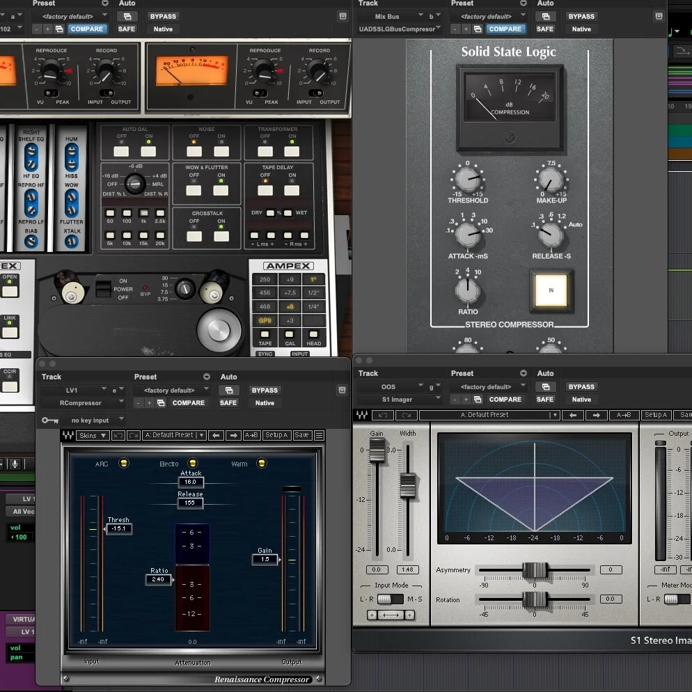This screenshot has height=692, width=692.
Task: Open automation enable window in RCompressor header
Action: (x=229, y=390)
